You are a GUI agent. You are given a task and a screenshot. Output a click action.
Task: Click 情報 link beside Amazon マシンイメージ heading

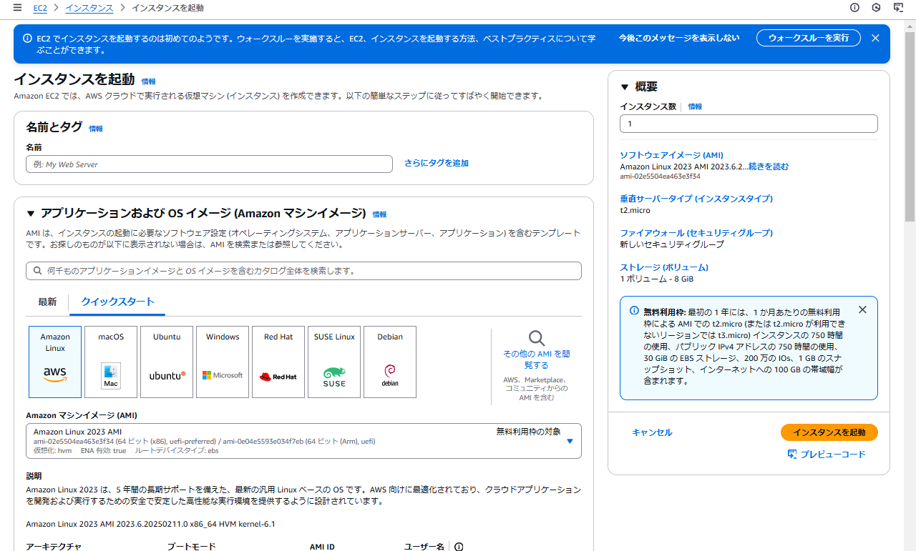(379, 214)
